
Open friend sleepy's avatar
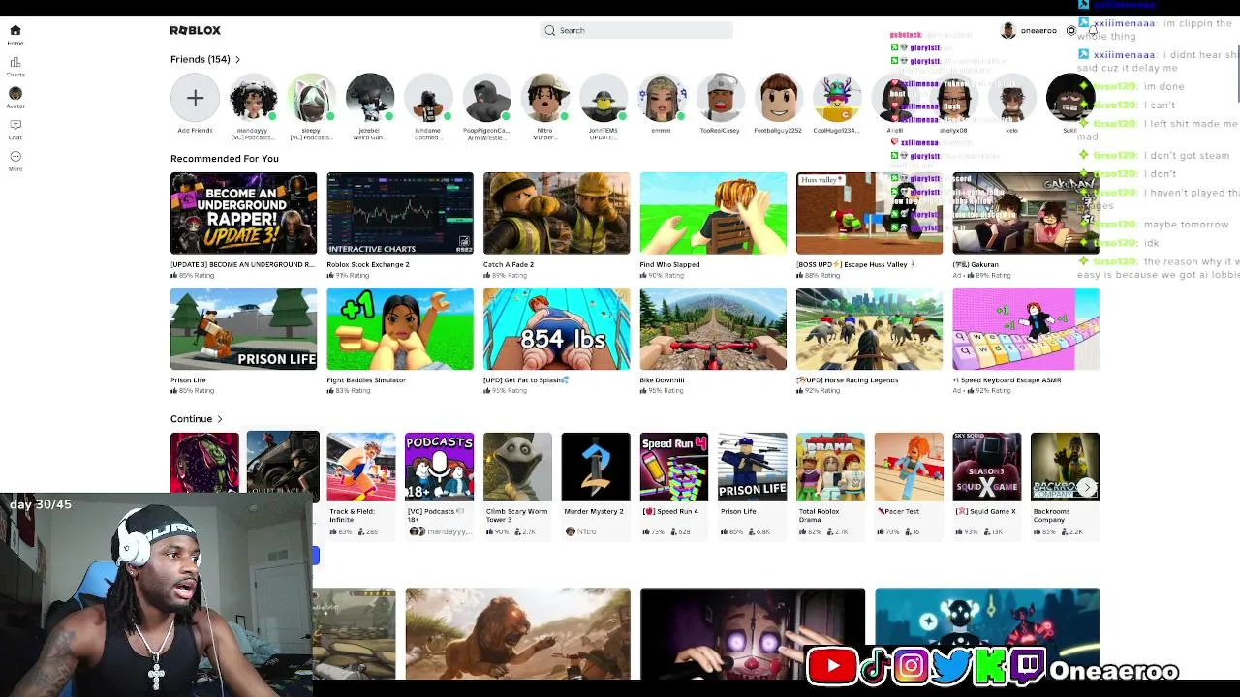coord(311,98)
